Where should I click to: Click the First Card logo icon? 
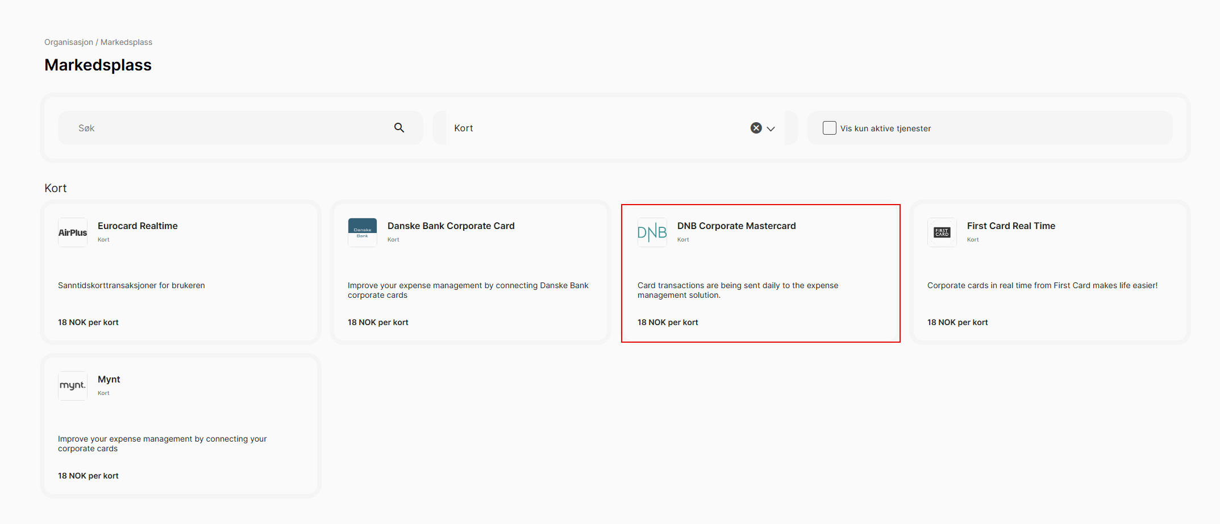pyautogui.click(x=942, y=232)
